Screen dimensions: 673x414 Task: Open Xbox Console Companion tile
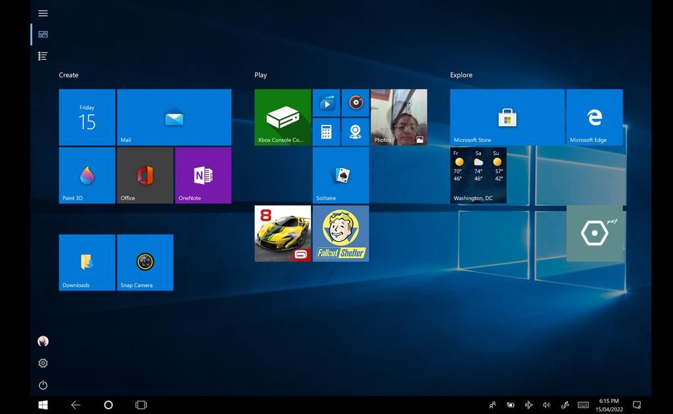(x=283, y=117)
